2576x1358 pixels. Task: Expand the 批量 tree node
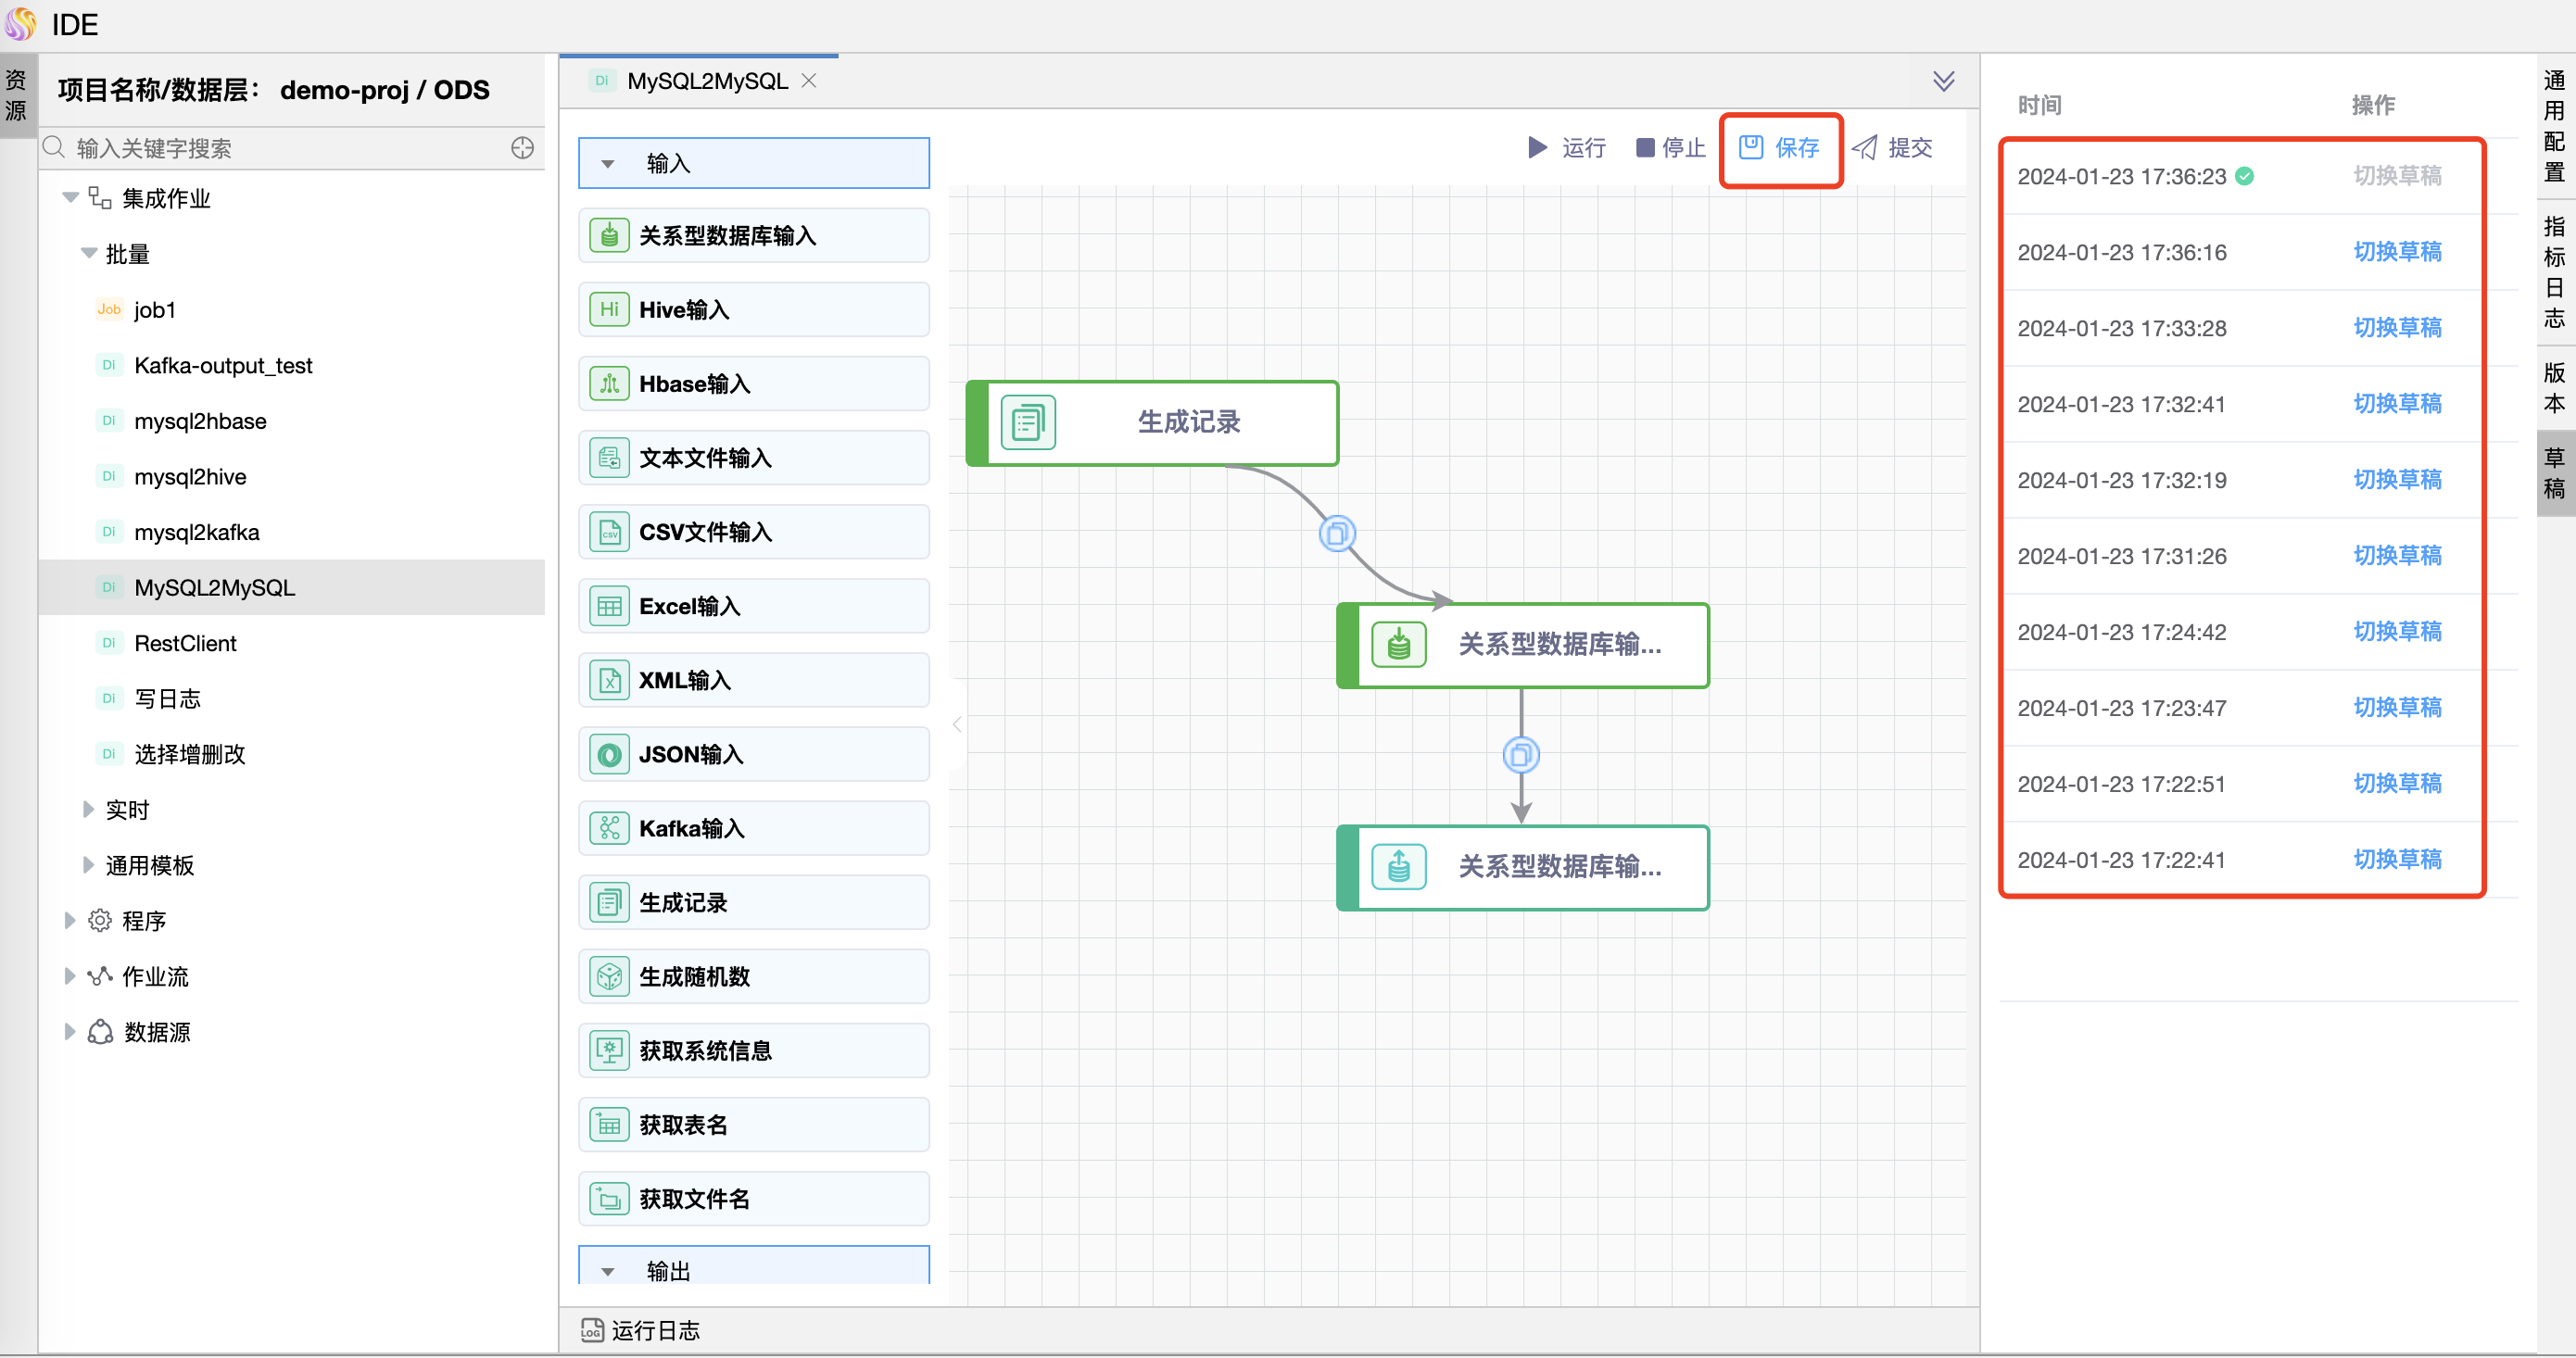87,254
